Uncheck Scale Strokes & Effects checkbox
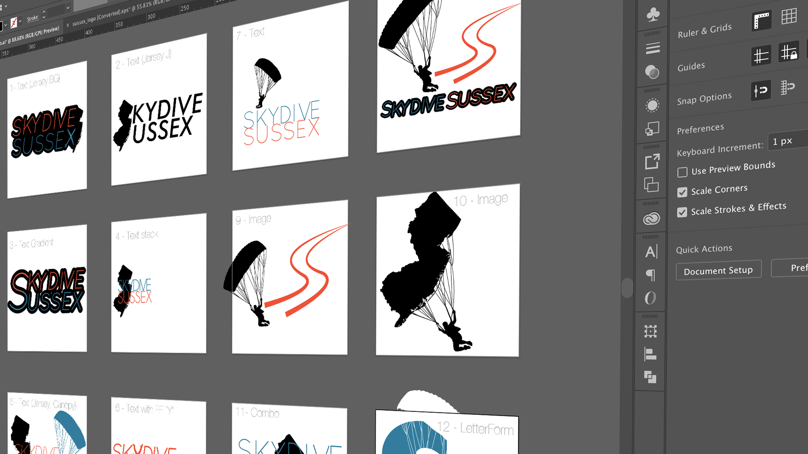The width and height of the screenshot is (808, 454). click(682, 212)
